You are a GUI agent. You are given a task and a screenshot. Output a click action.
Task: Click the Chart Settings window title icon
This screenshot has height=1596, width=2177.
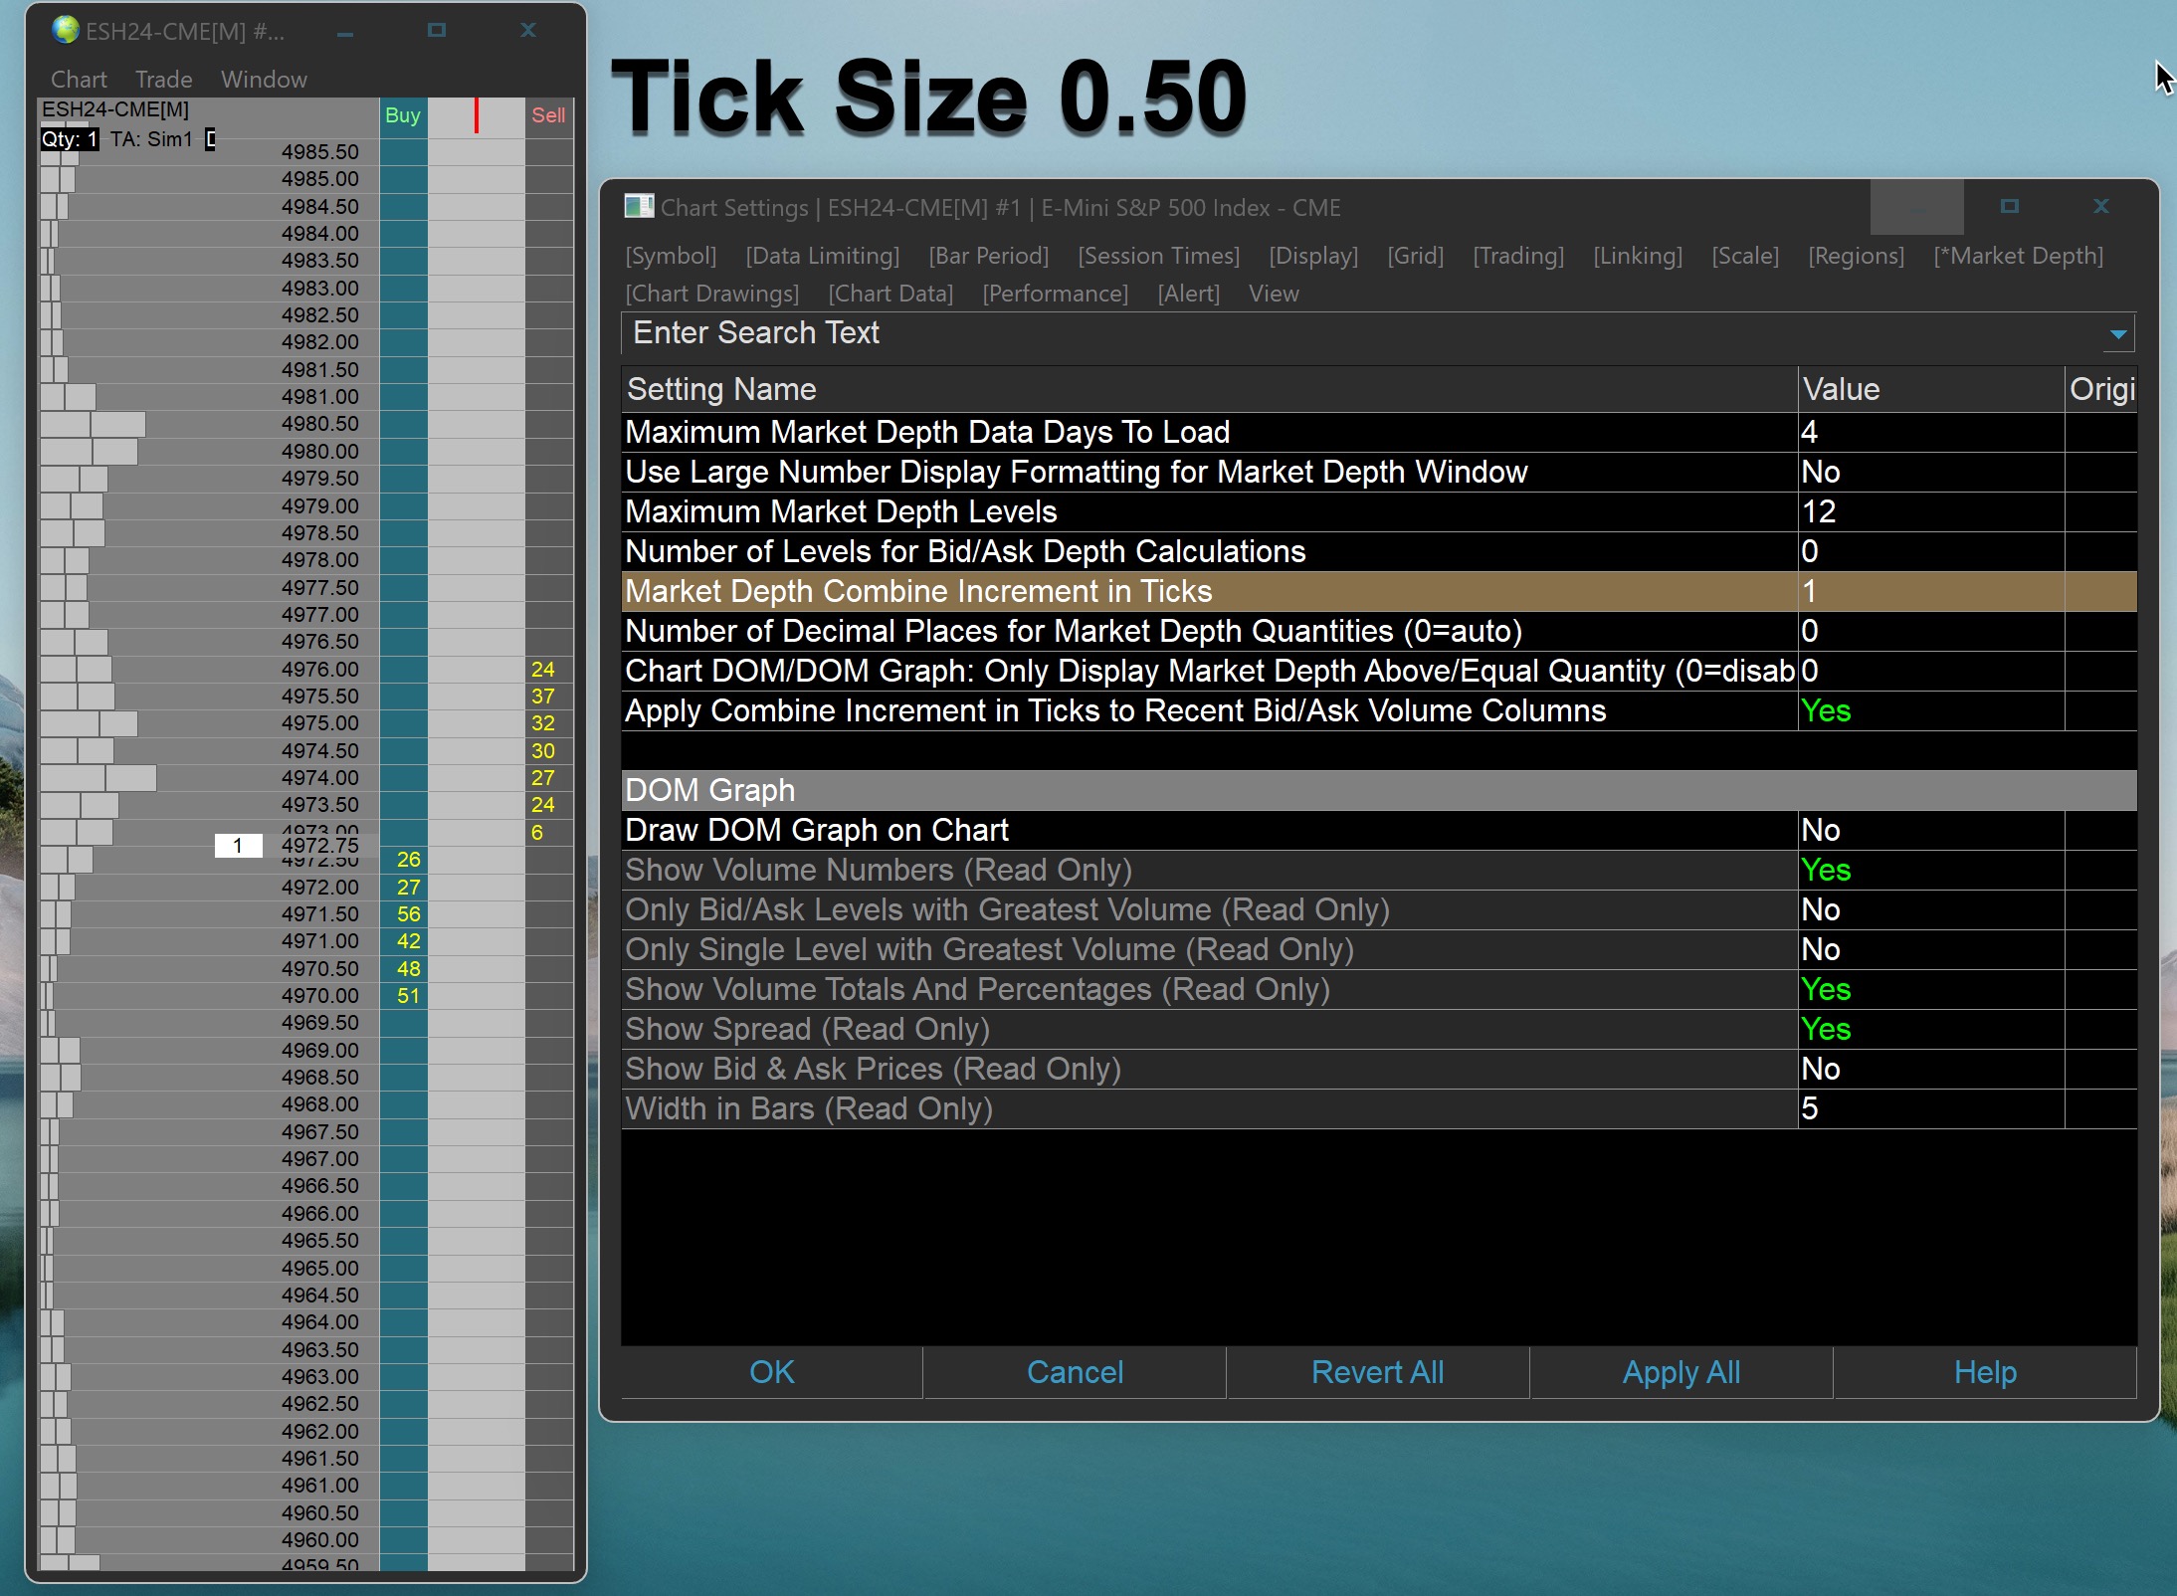(x=638, y=207)
